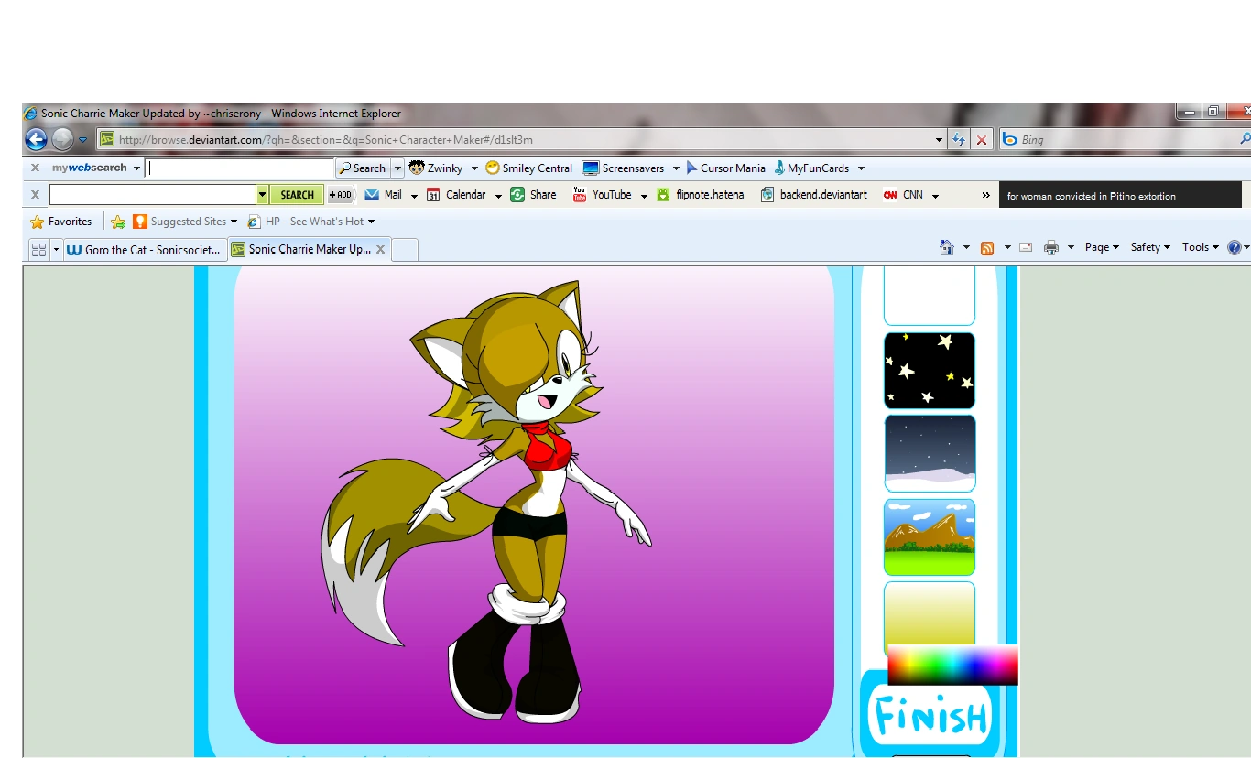This screenshot has height=758, width=1251.
Task: Expand the Calendar dropdown arrow
Action: click(x=498, y=196)
